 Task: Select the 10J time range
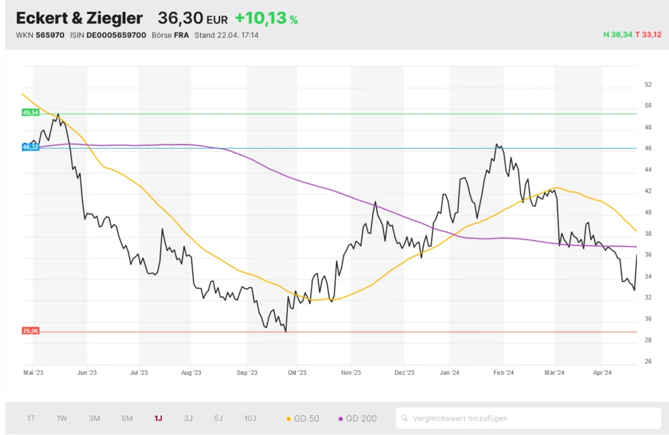pos(250,418)
